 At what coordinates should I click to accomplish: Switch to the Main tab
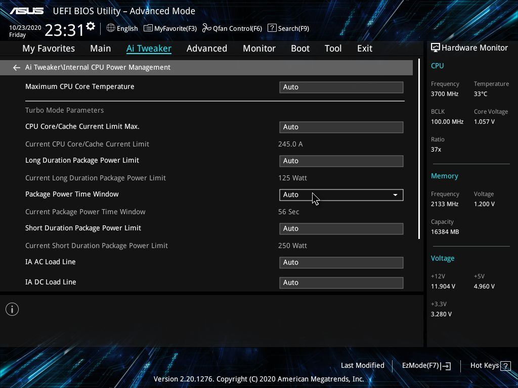pos(101,48)
